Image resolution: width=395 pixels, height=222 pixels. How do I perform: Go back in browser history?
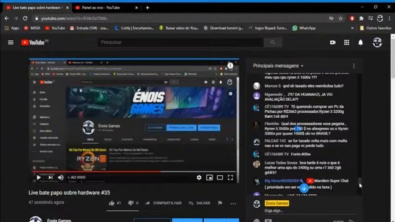point(7,18)
